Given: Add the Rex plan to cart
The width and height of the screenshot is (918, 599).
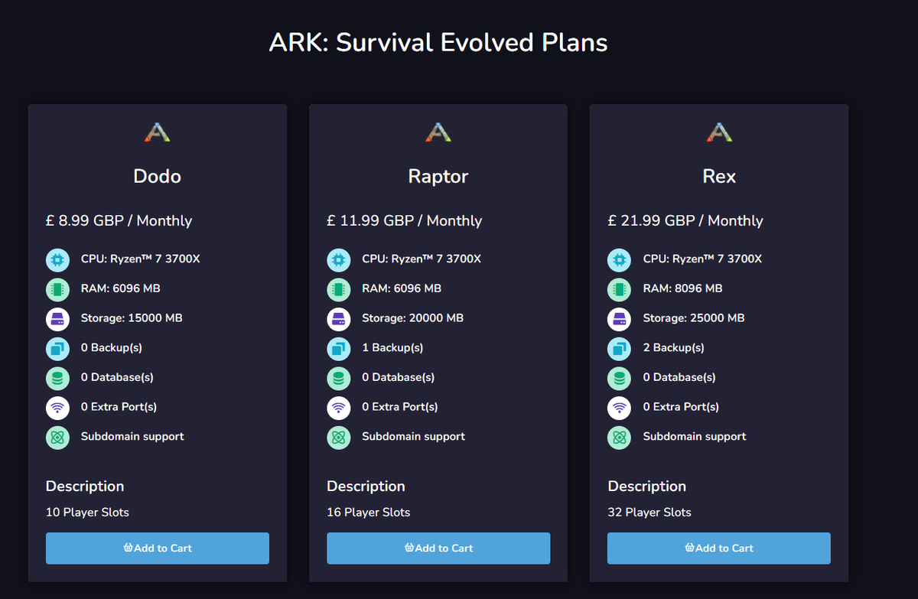Looking at the screenshot, I should [719, 549].
